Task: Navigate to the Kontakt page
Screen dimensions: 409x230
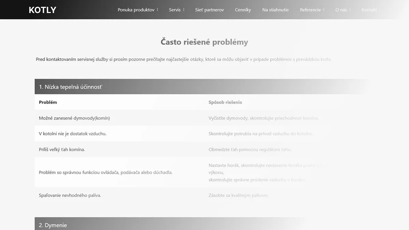Action: click(369, 10)
